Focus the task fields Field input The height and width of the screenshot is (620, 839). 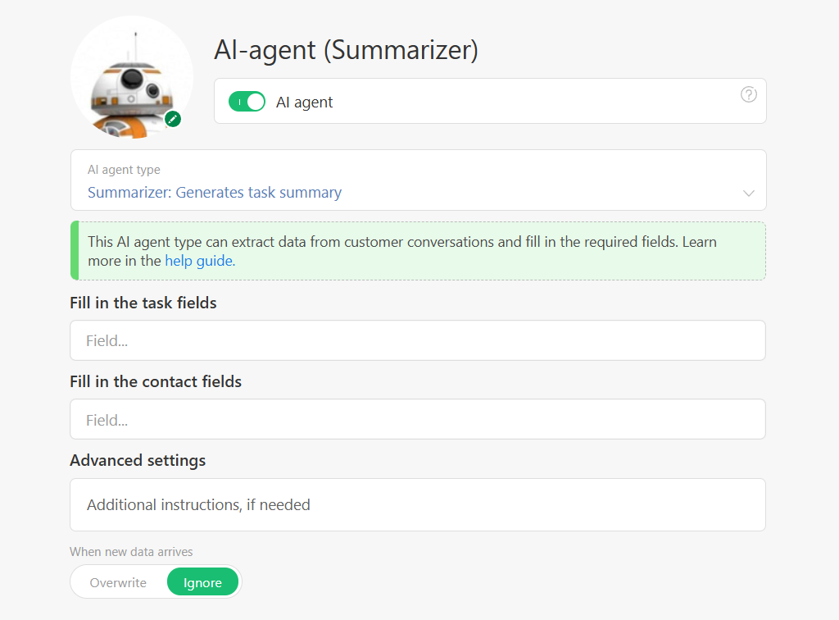(x=418, y=340)
